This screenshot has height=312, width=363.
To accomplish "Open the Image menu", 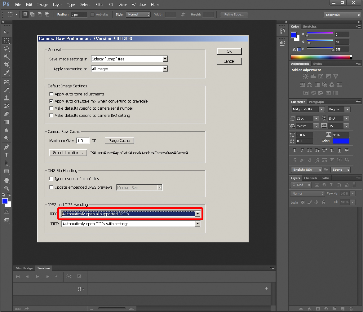I will [x=42, y=5].
